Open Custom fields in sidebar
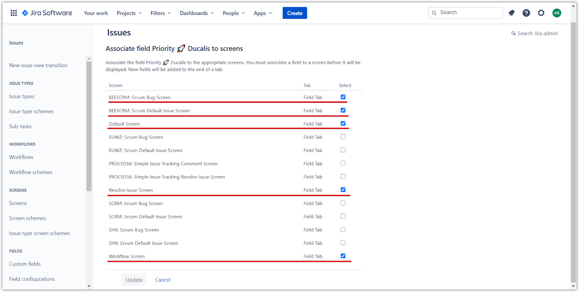Screen dimensions: 579x292 click(x=25, y=264)
